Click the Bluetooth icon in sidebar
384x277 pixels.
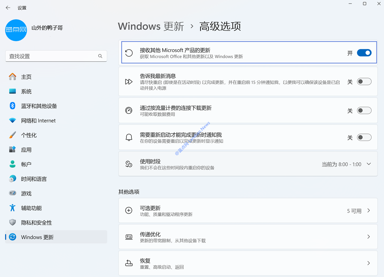(x=13, y=106)
